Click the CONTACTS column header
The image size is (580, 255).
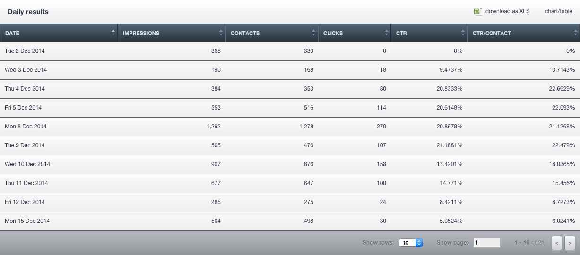tap(245, 33)
